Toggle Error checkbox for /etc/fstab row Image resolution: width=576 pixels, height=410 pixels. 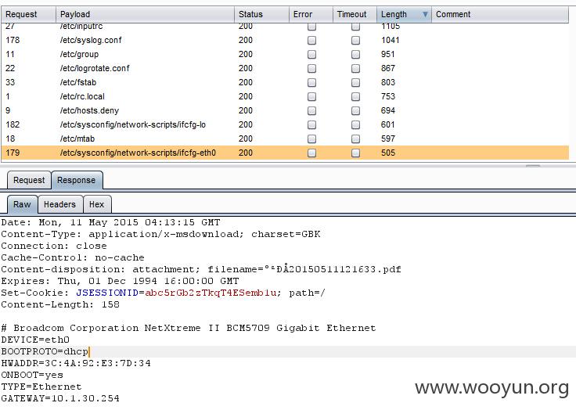(312, 82)
